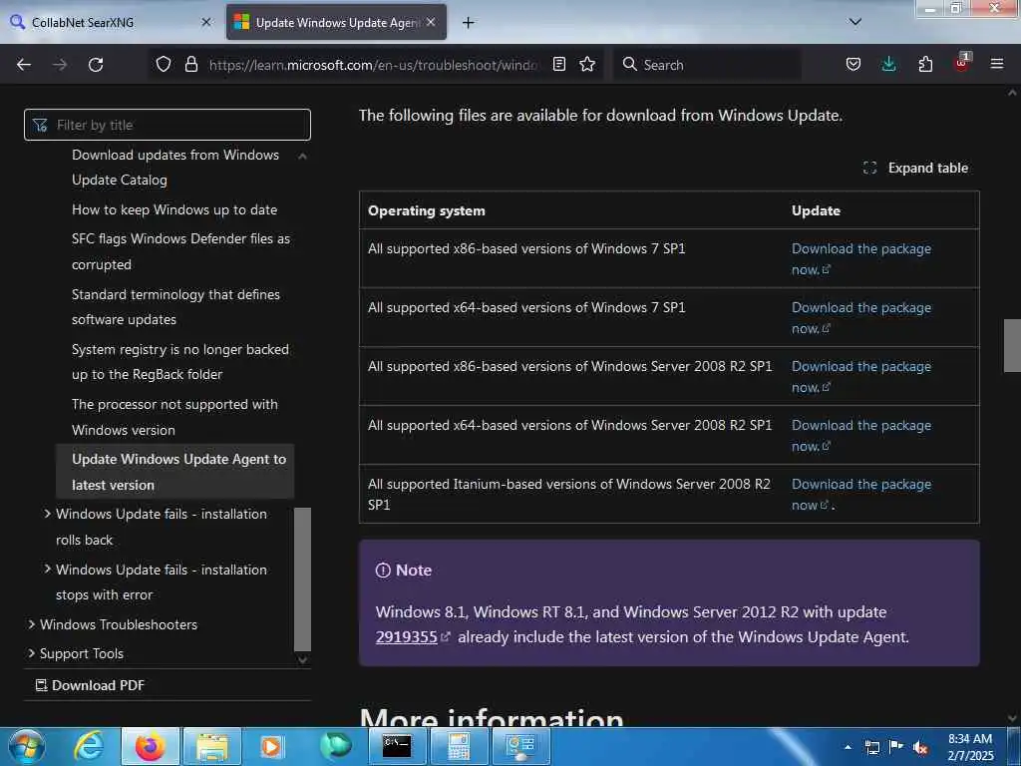Click the page vertical scrollbar thumb
The height and width of the screenshot is (766, 1021).
pos(1012,345)
